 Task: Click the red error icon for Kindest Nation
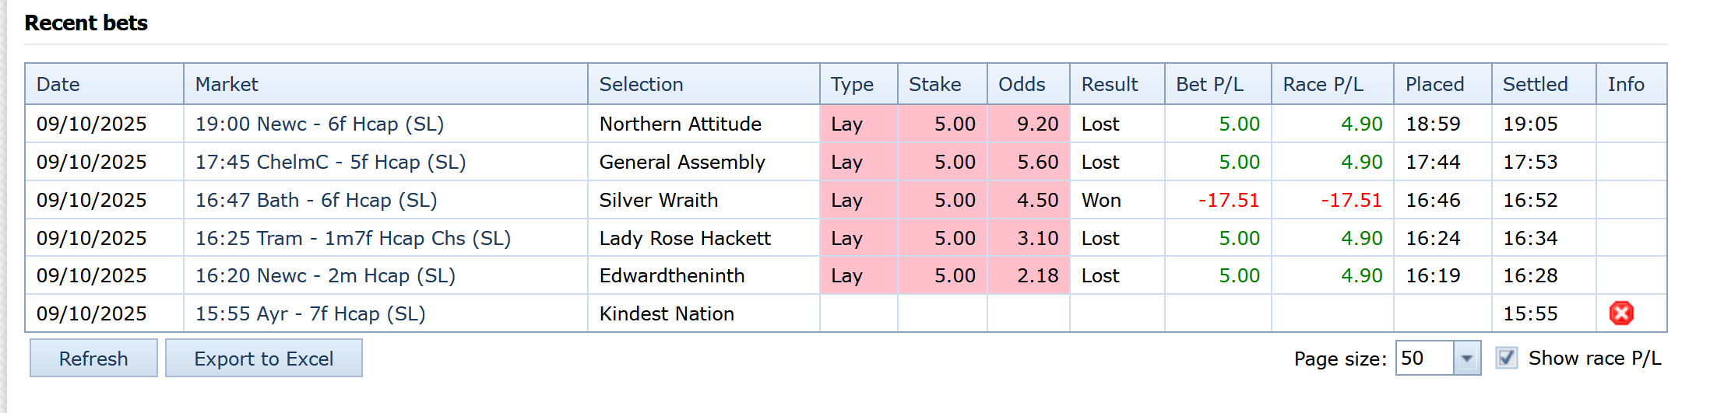point(1621,313)
